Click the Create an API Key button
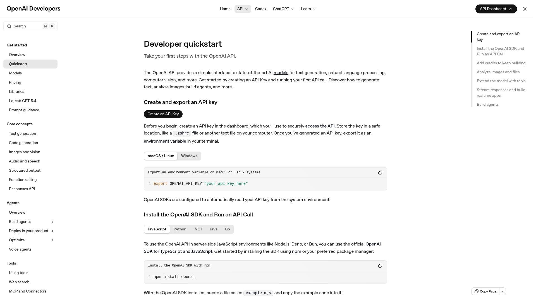The width and height of the screenshot is (536, 302). tap(163, 114)
